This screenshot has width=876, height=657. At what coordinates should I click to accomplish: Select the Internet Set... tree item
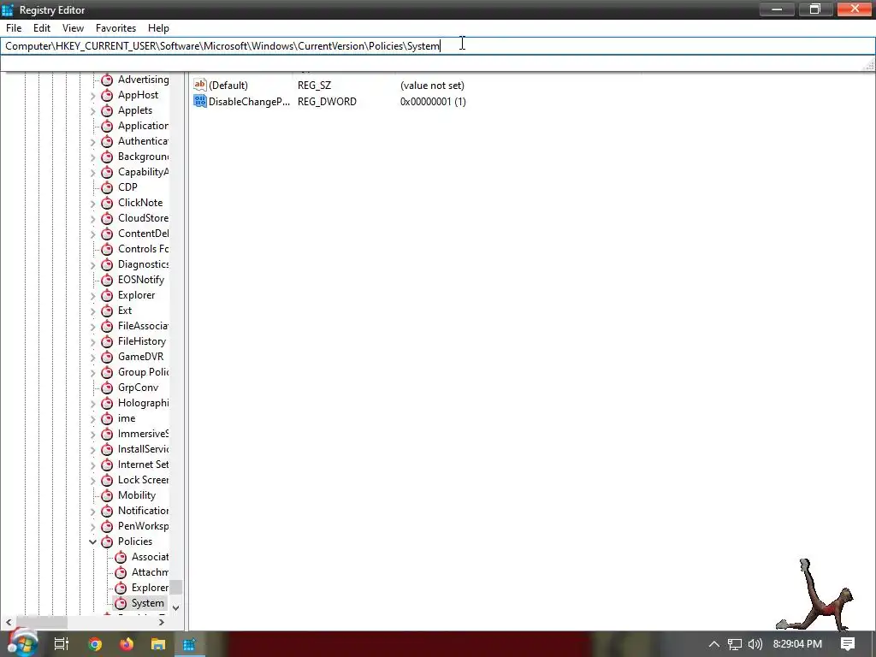143,465
